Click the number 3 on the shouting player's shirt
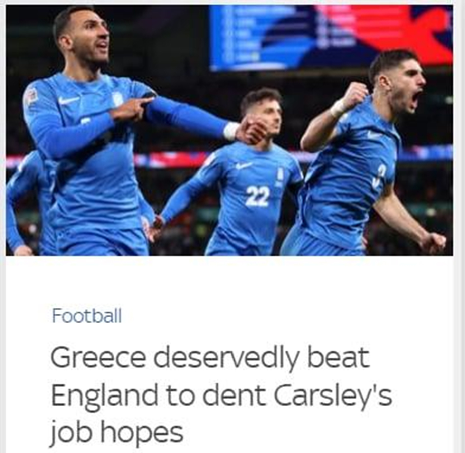The width and height of the screenshot is (465, 453). 378,177
